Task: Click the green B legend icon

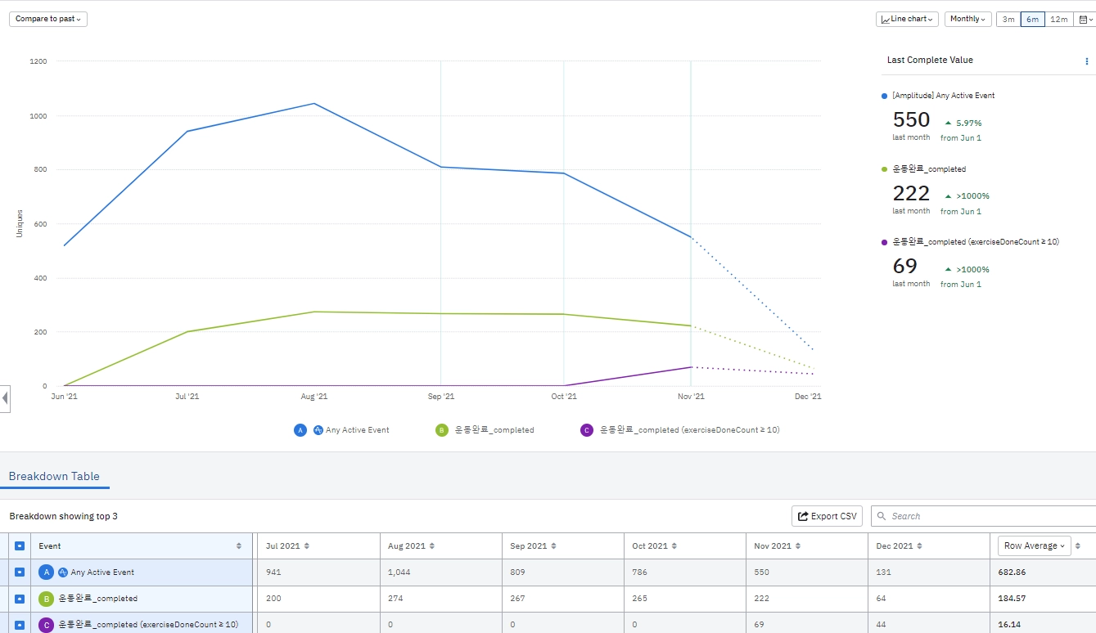Action: pos(442,430)
